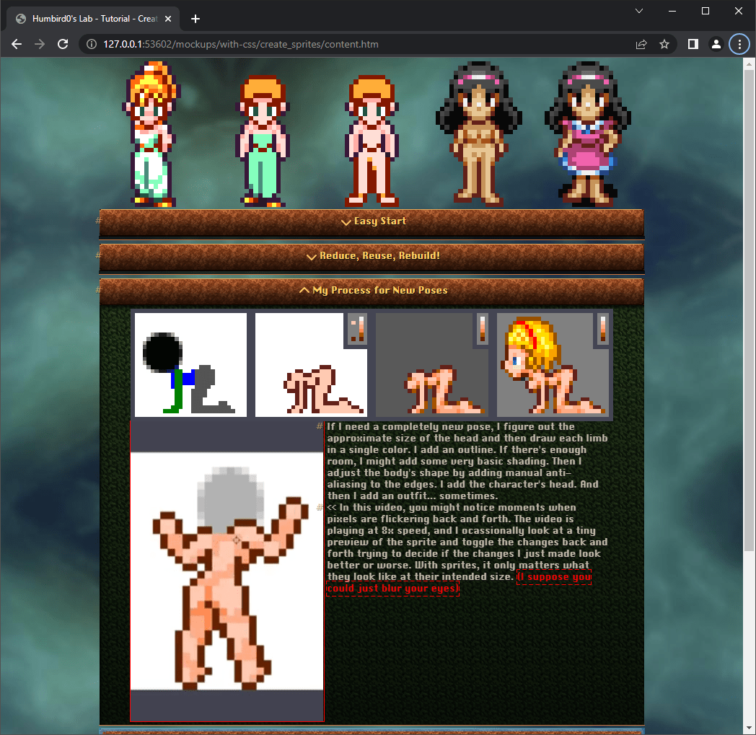Click the browser back arrow

17,44
